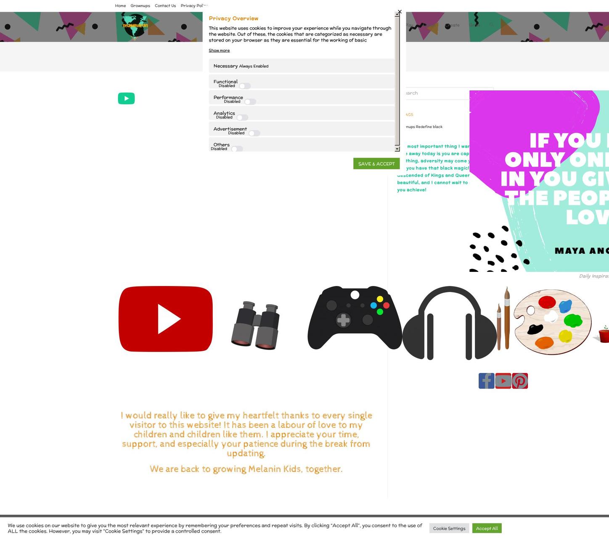Open the Contact Us menu item
This screenshot has width=609, height=539.
click(165, 6)
